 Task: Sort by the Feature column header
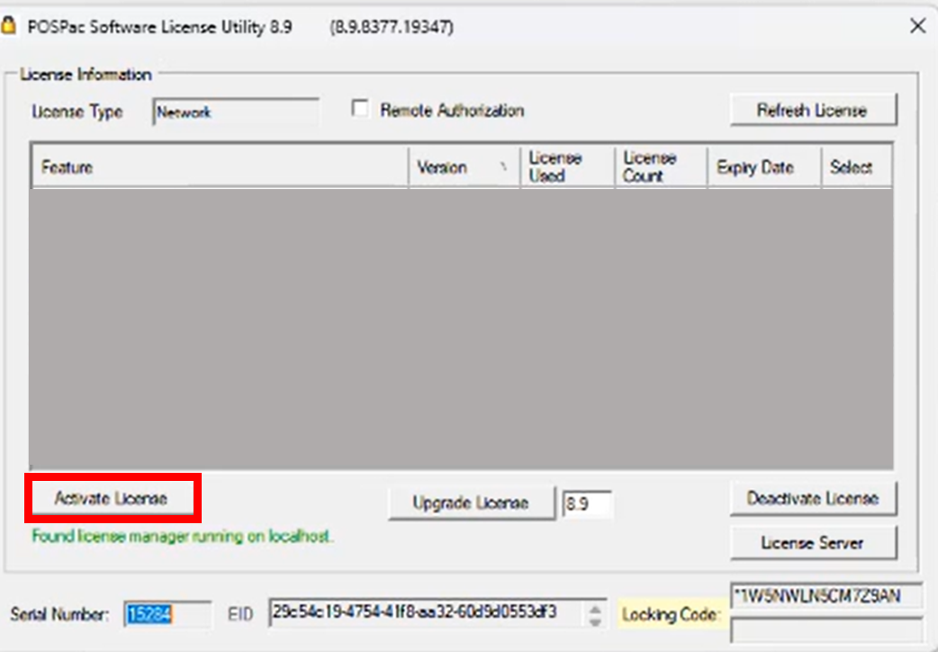click(x=220, y=167)
